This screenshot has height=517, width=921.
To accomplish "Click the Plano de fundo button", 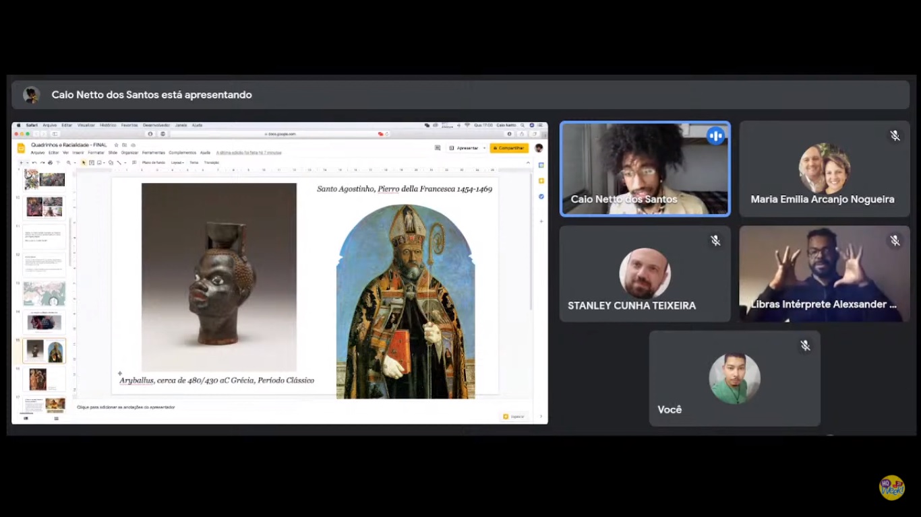I will pyautogui.click(x=153, y=163).
